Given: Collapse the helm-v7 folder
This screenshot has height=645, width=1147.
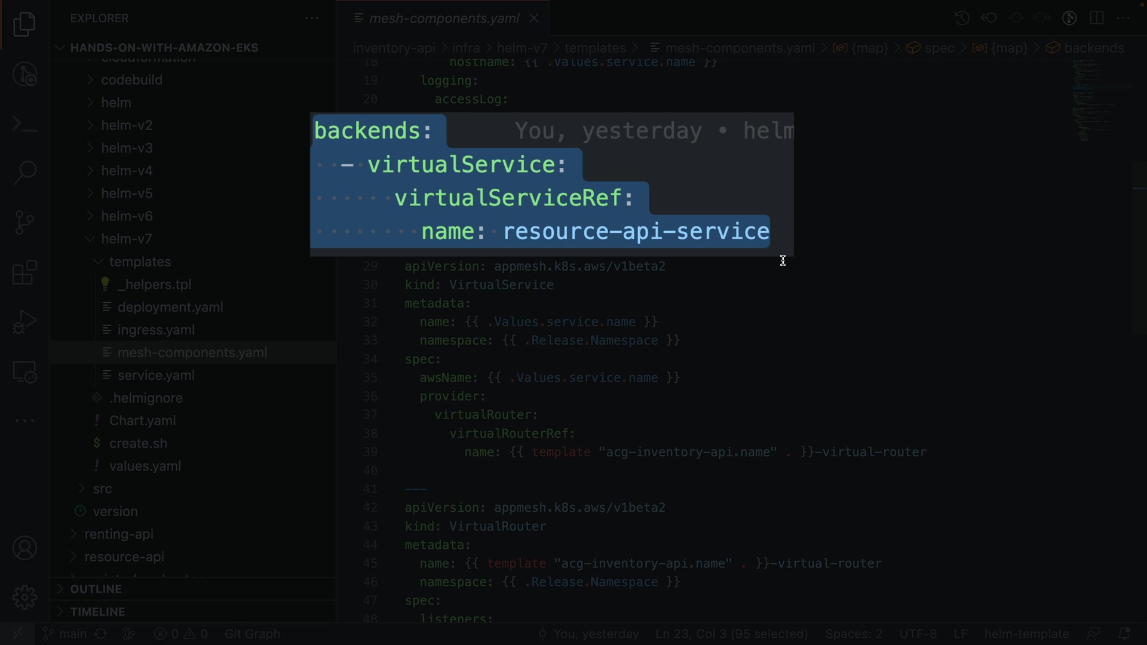Looking at the screenshot, I should tap(126, 239).
